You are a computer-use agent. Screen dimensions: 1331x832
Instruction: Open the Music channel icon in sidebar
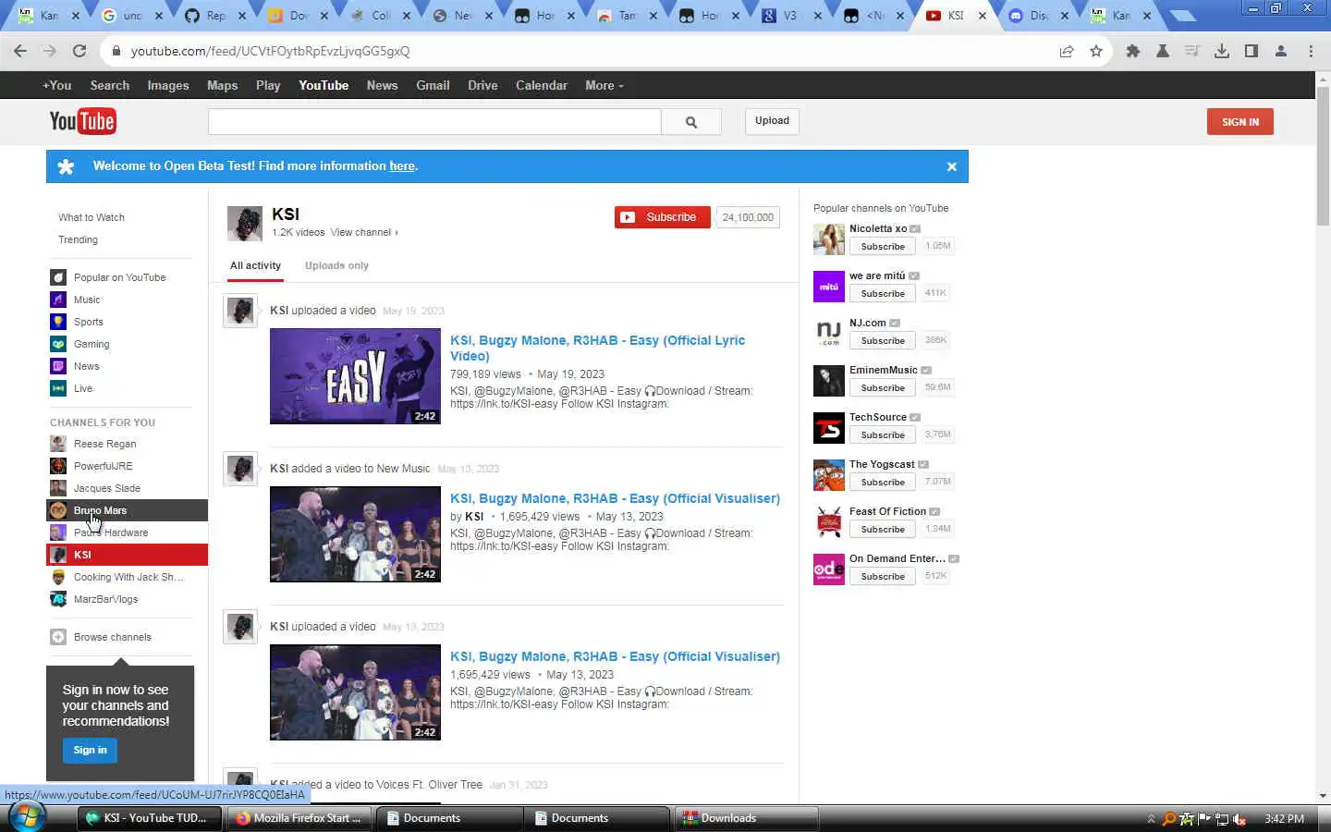click(x=58, y=300)
